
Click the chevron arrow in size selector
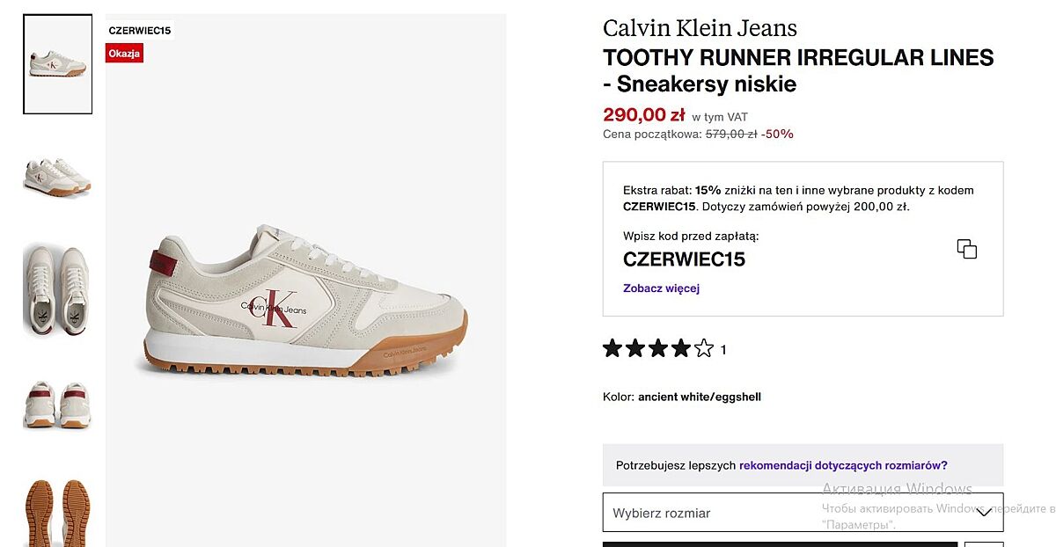(x=984, y=512)
